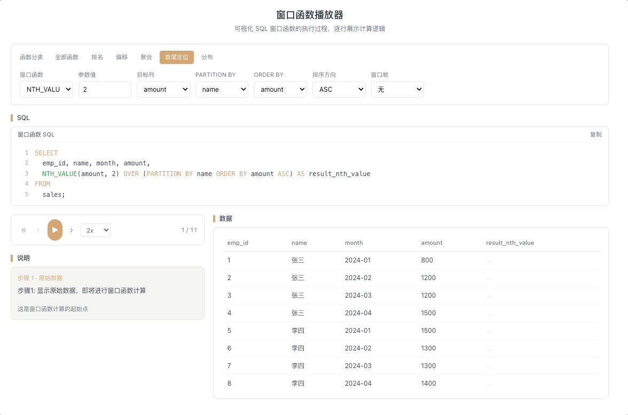Select the 全部函数 category tab
This screenshot has width=628, height=415.
point(66,57)
